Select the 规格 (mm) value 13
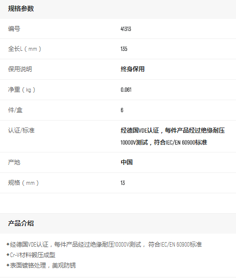The image size is (236, 280). 122,183
